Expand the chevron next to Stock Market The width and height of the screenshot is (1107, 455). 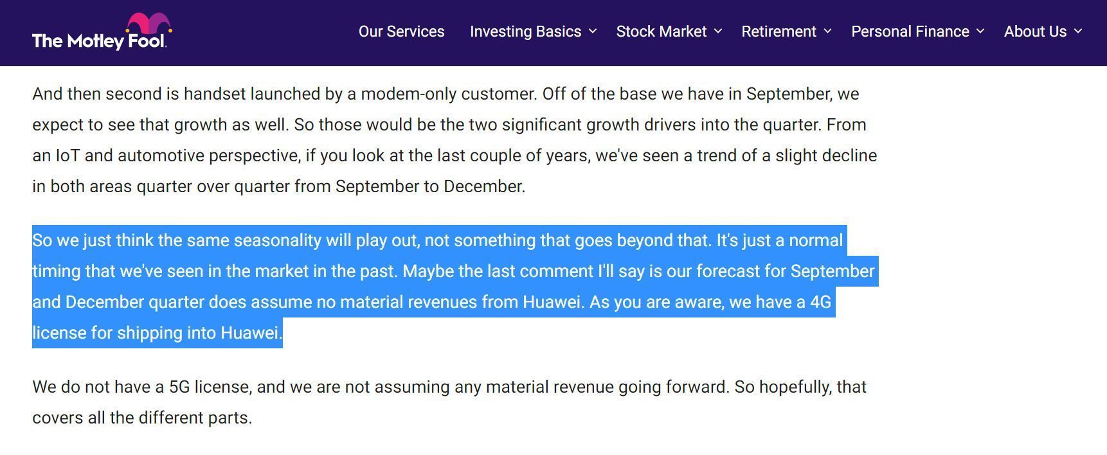pyautogui.click(x=718, y=31)
